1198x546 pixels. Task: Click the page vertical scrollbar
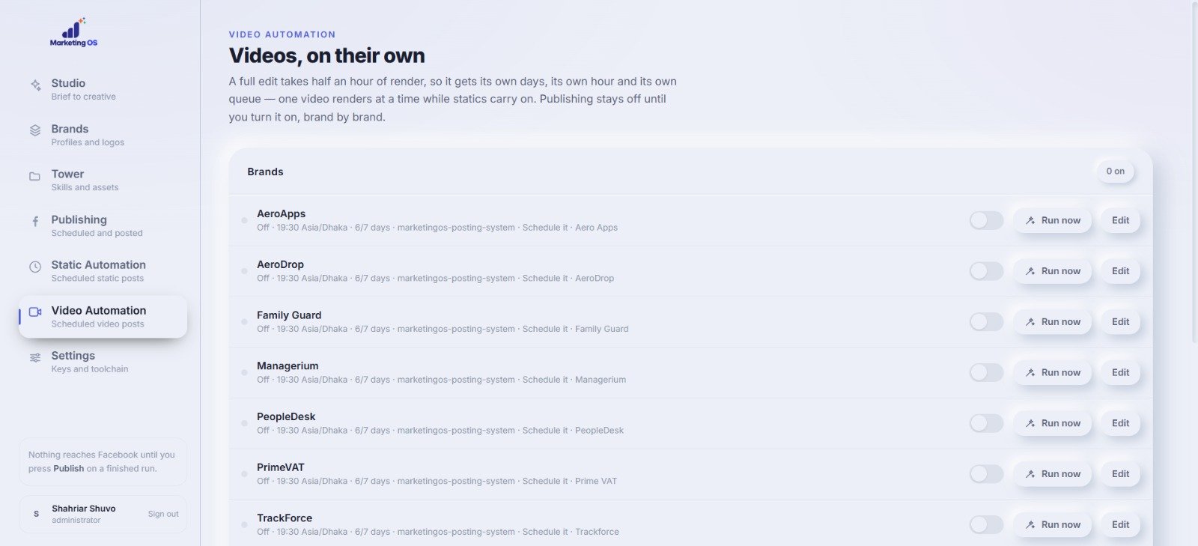[x=1194, y=172]
